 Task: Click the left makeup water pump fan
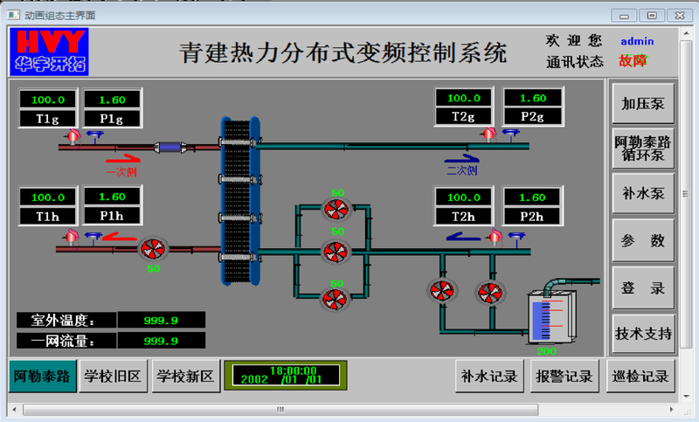[x=442, y=291]
